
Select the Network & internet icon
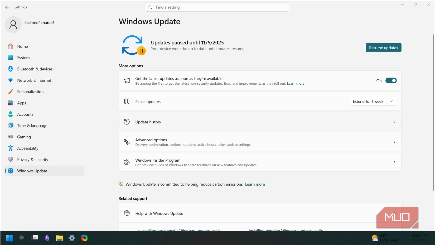pos(10,80)
